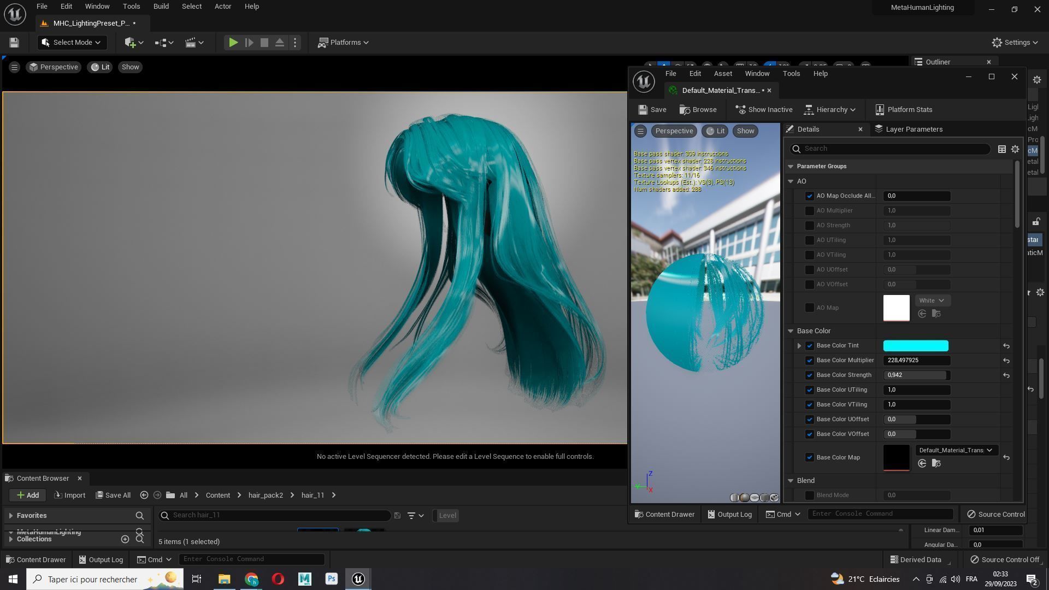Uncheck Base Color Strength parameter

tap(810, 375)
